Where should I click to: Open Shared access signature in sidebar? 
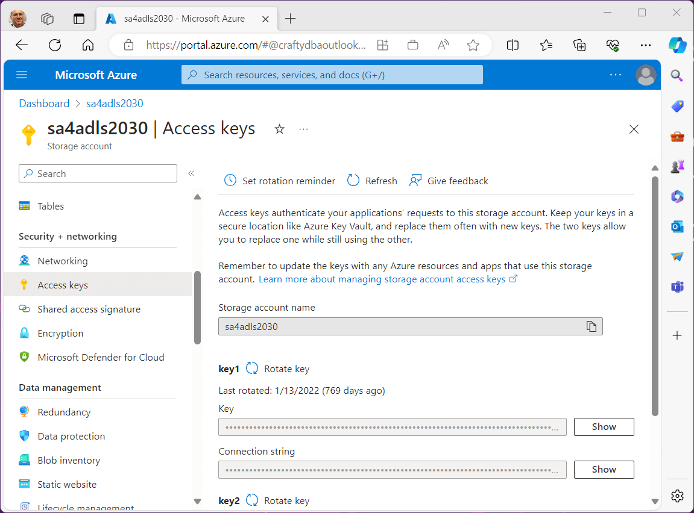tap(89, 309)
